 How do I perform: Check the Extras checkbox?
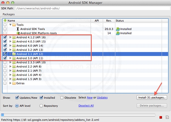(5, 83)
